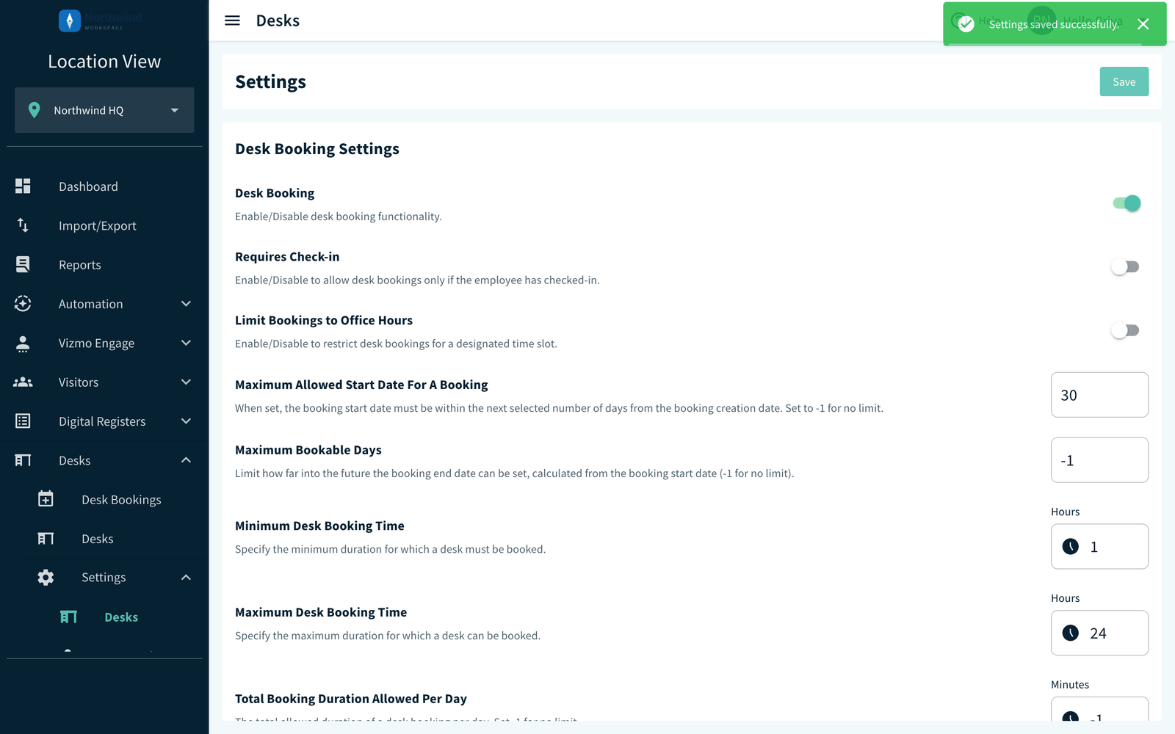
Task: Click the Import/Export arrows icon
Action: 23,225
